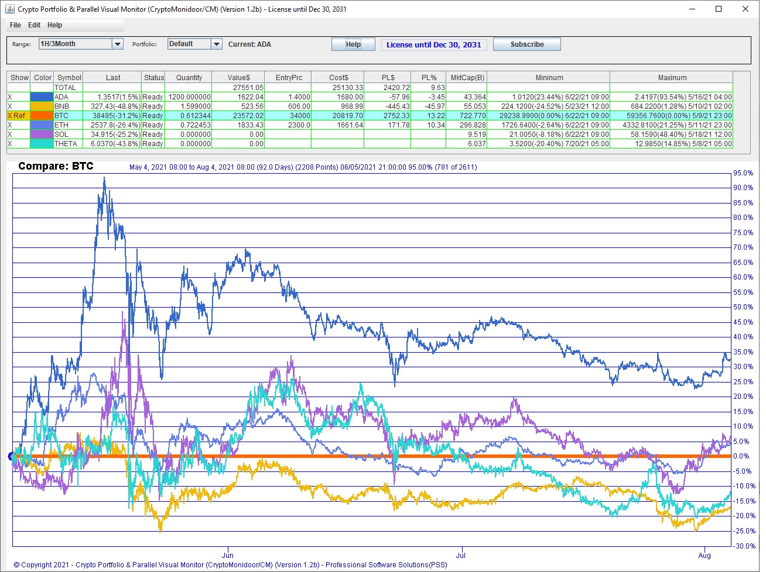Select the SOL symbol cell
Viewport: 766px width, 572px height.
[69, 135]
